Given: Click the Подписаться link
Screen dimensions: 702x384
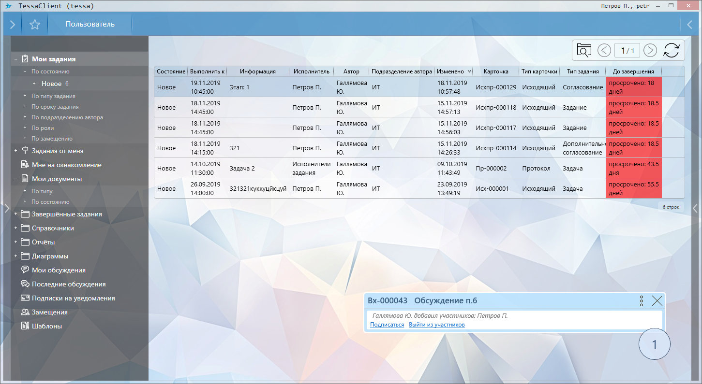Looking at the screenshot, I should point(387,325).
